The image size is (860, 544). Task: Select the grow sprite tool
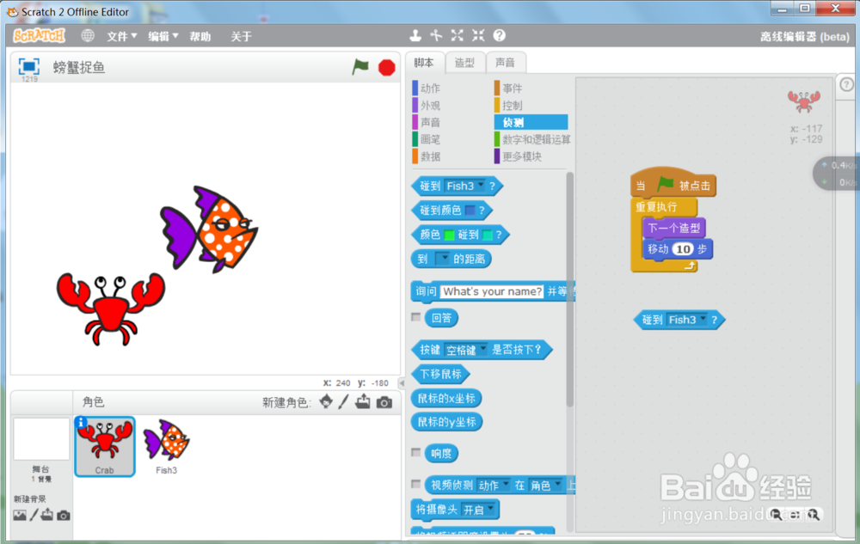click(x=458, y=35)
